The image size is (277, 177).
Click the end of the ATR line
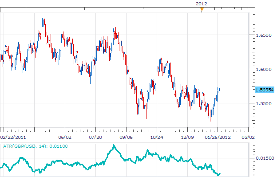point(220,174)
